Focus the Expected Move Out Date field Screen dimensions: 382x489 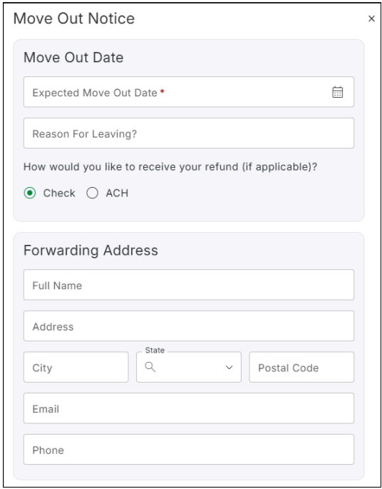click(189, 92)
